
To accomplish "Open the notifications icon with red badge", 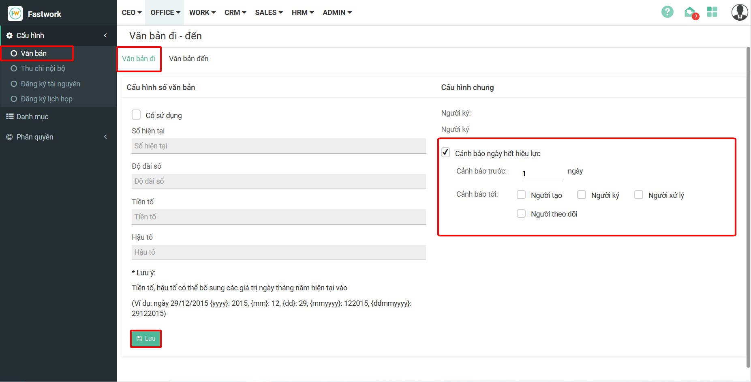I will (x=690, y=13).
